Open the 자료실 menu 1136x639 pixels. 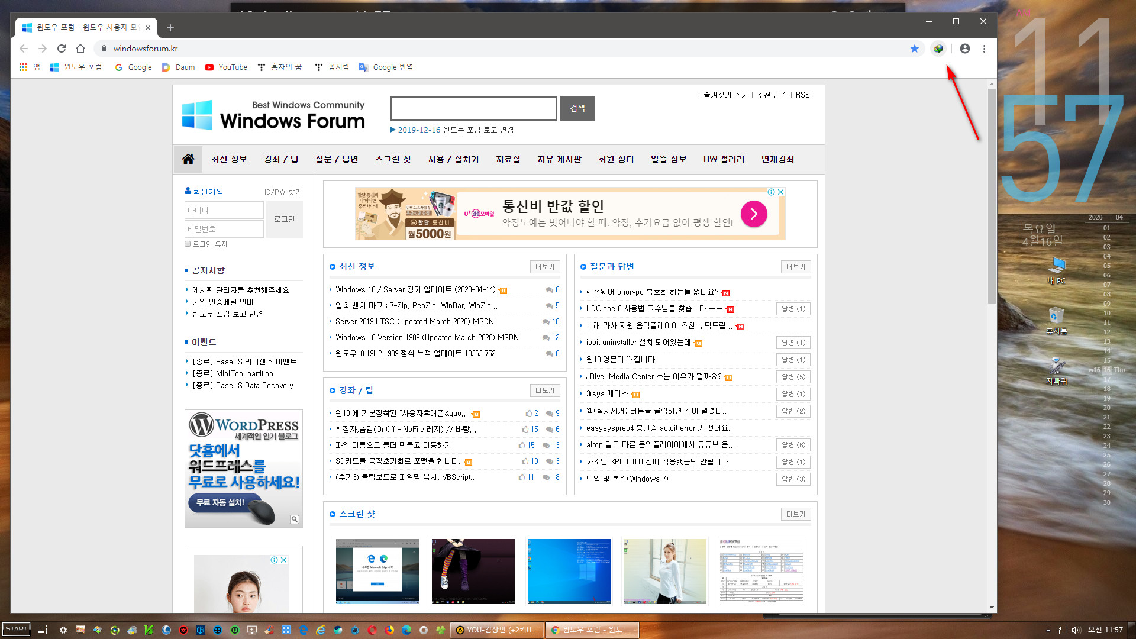point(508,159)
